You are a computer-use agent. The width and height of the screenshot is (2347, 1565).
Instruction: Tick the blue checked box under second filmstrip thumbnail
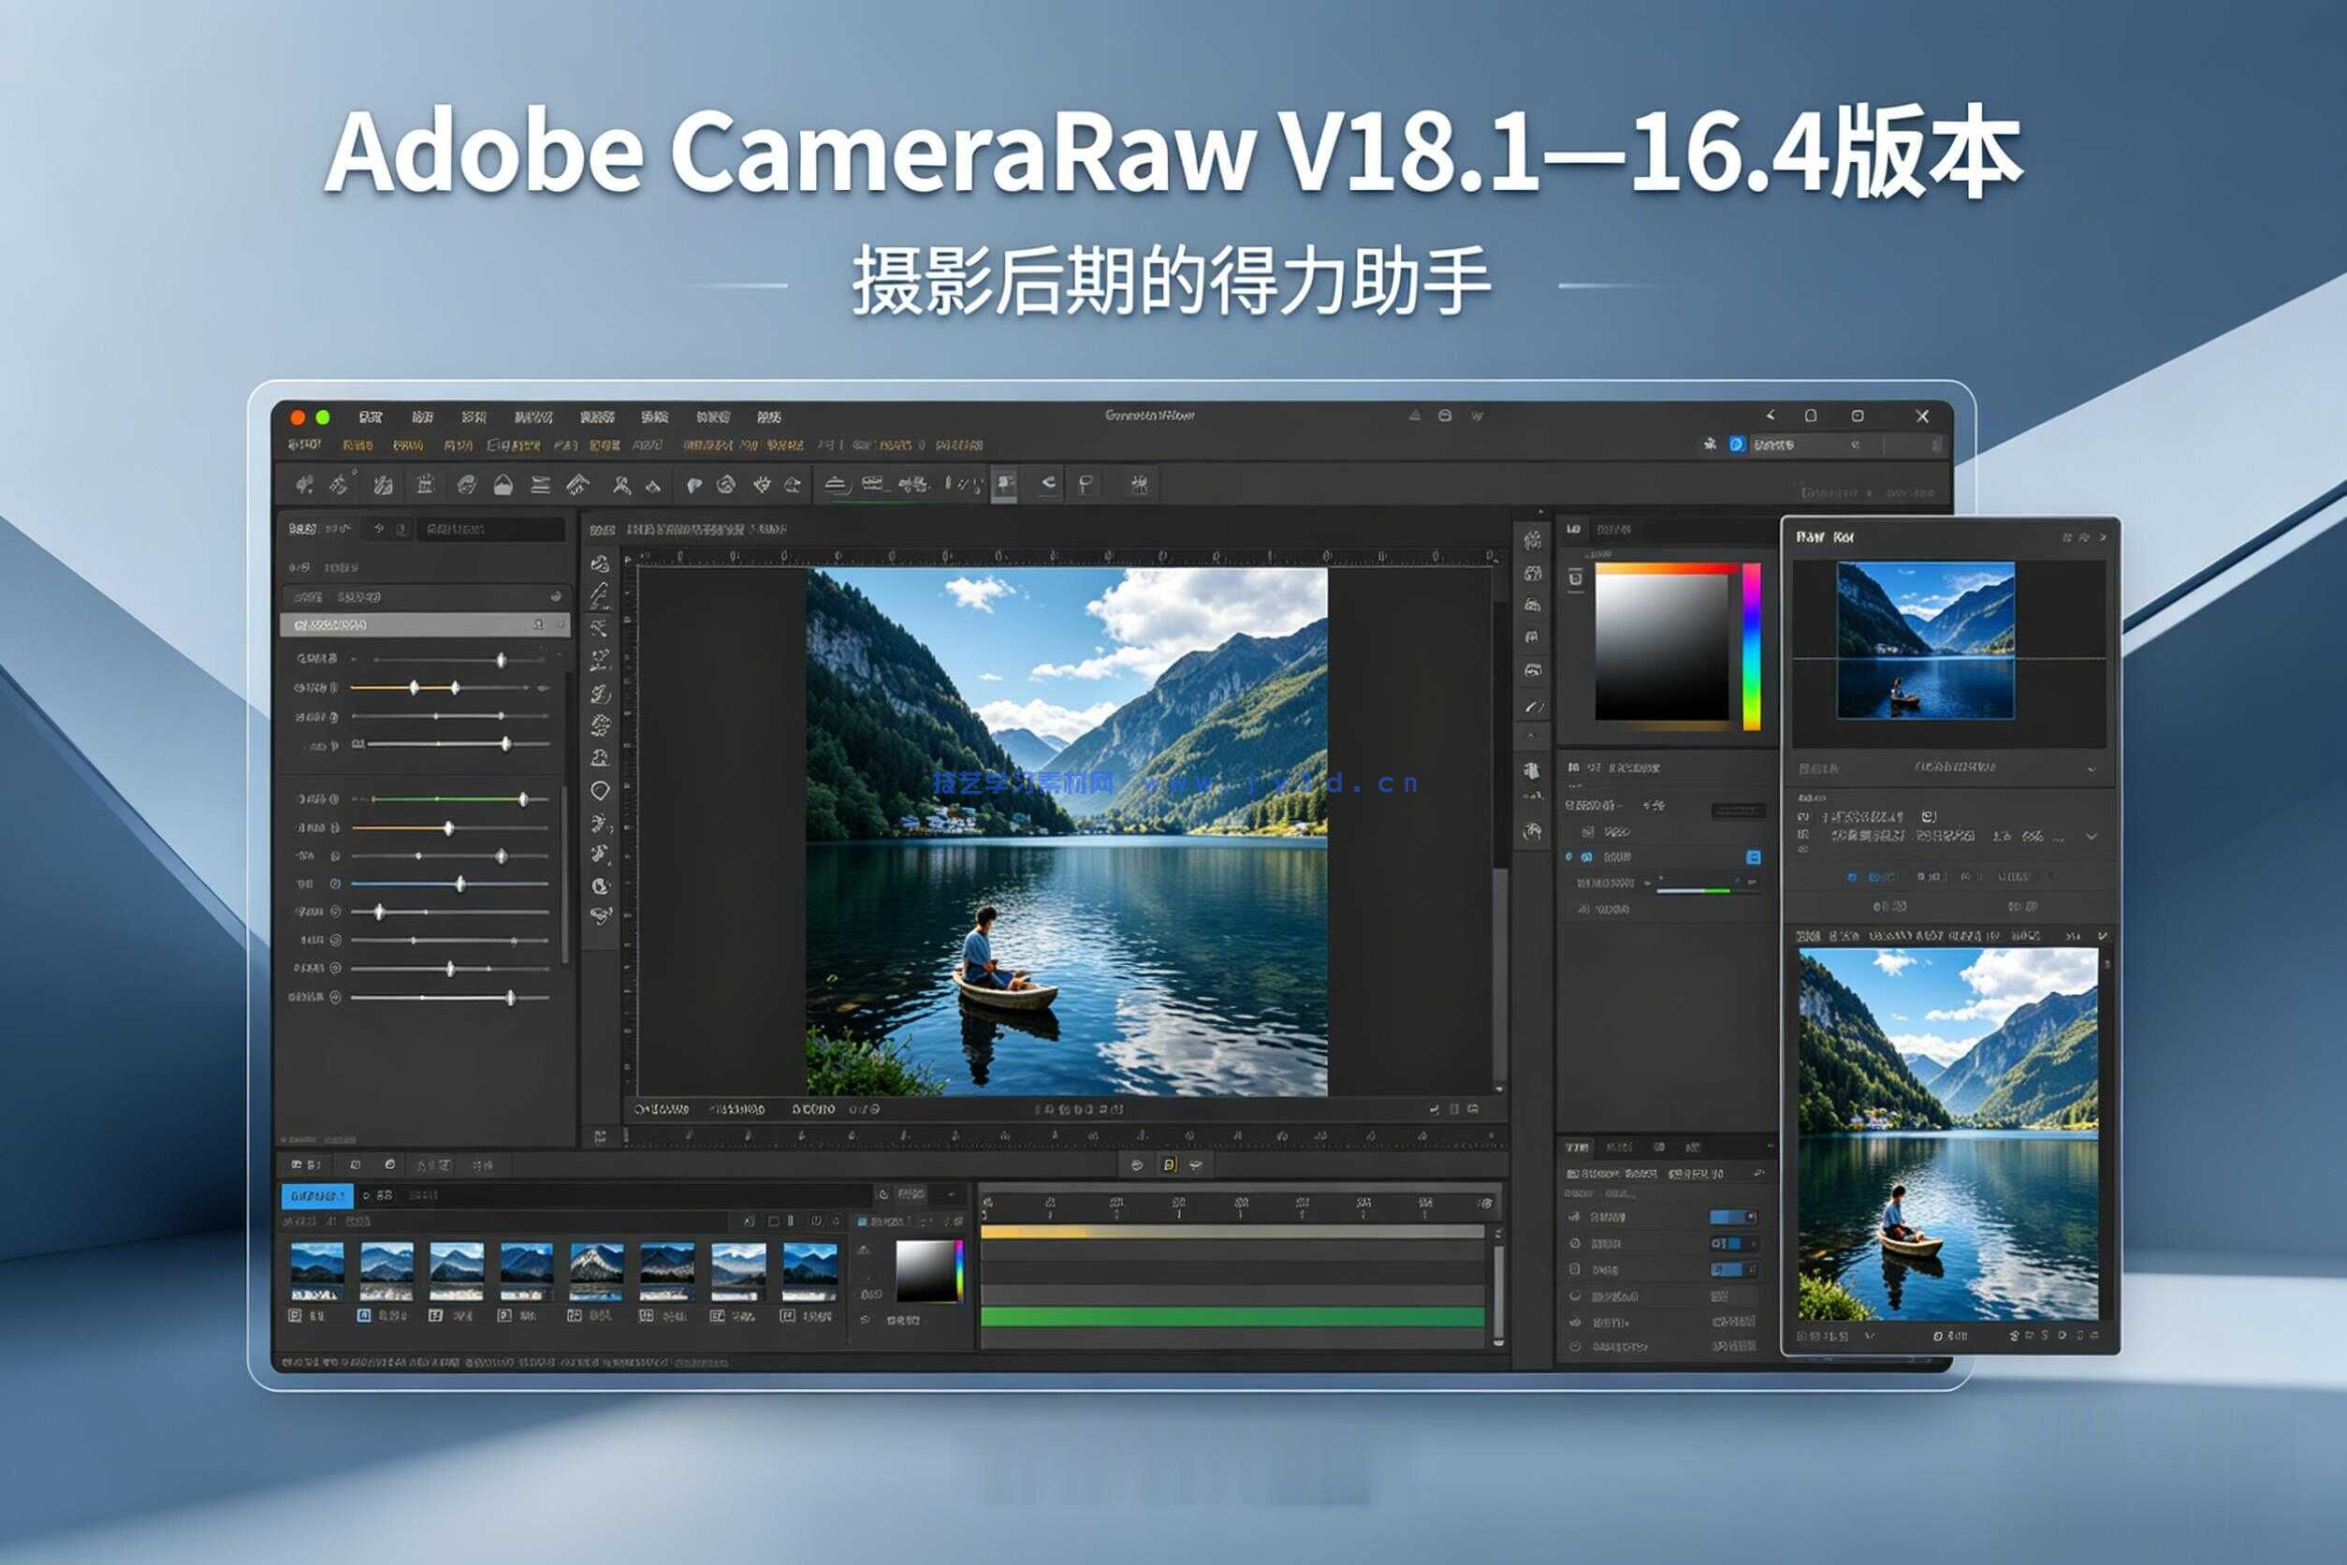(x=364, y=1315)
